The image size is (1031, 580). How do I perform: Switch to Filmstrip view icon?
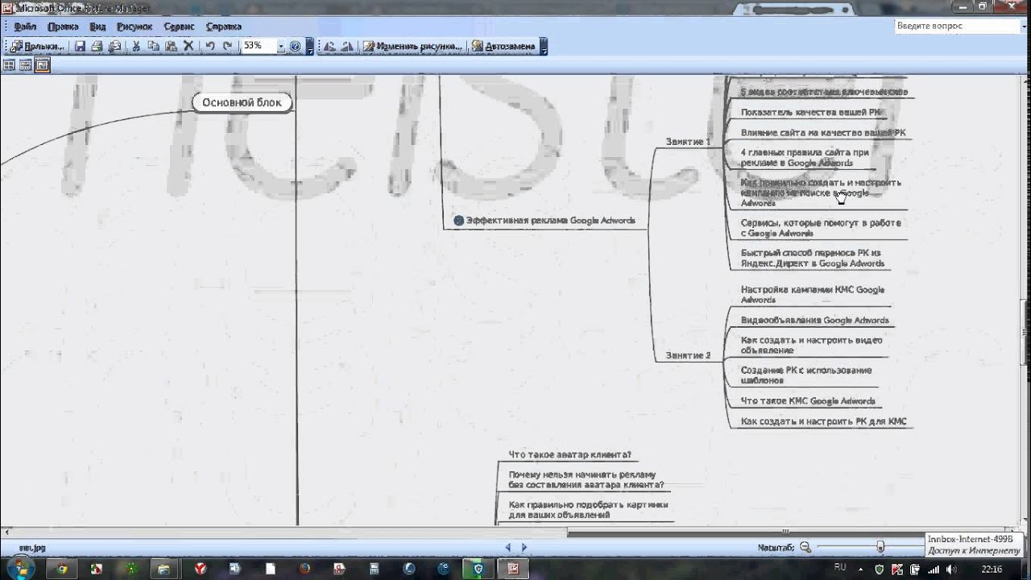click(26, 65)
